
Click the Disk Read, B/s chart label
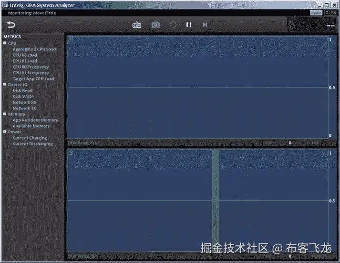(x=82, y=143)
